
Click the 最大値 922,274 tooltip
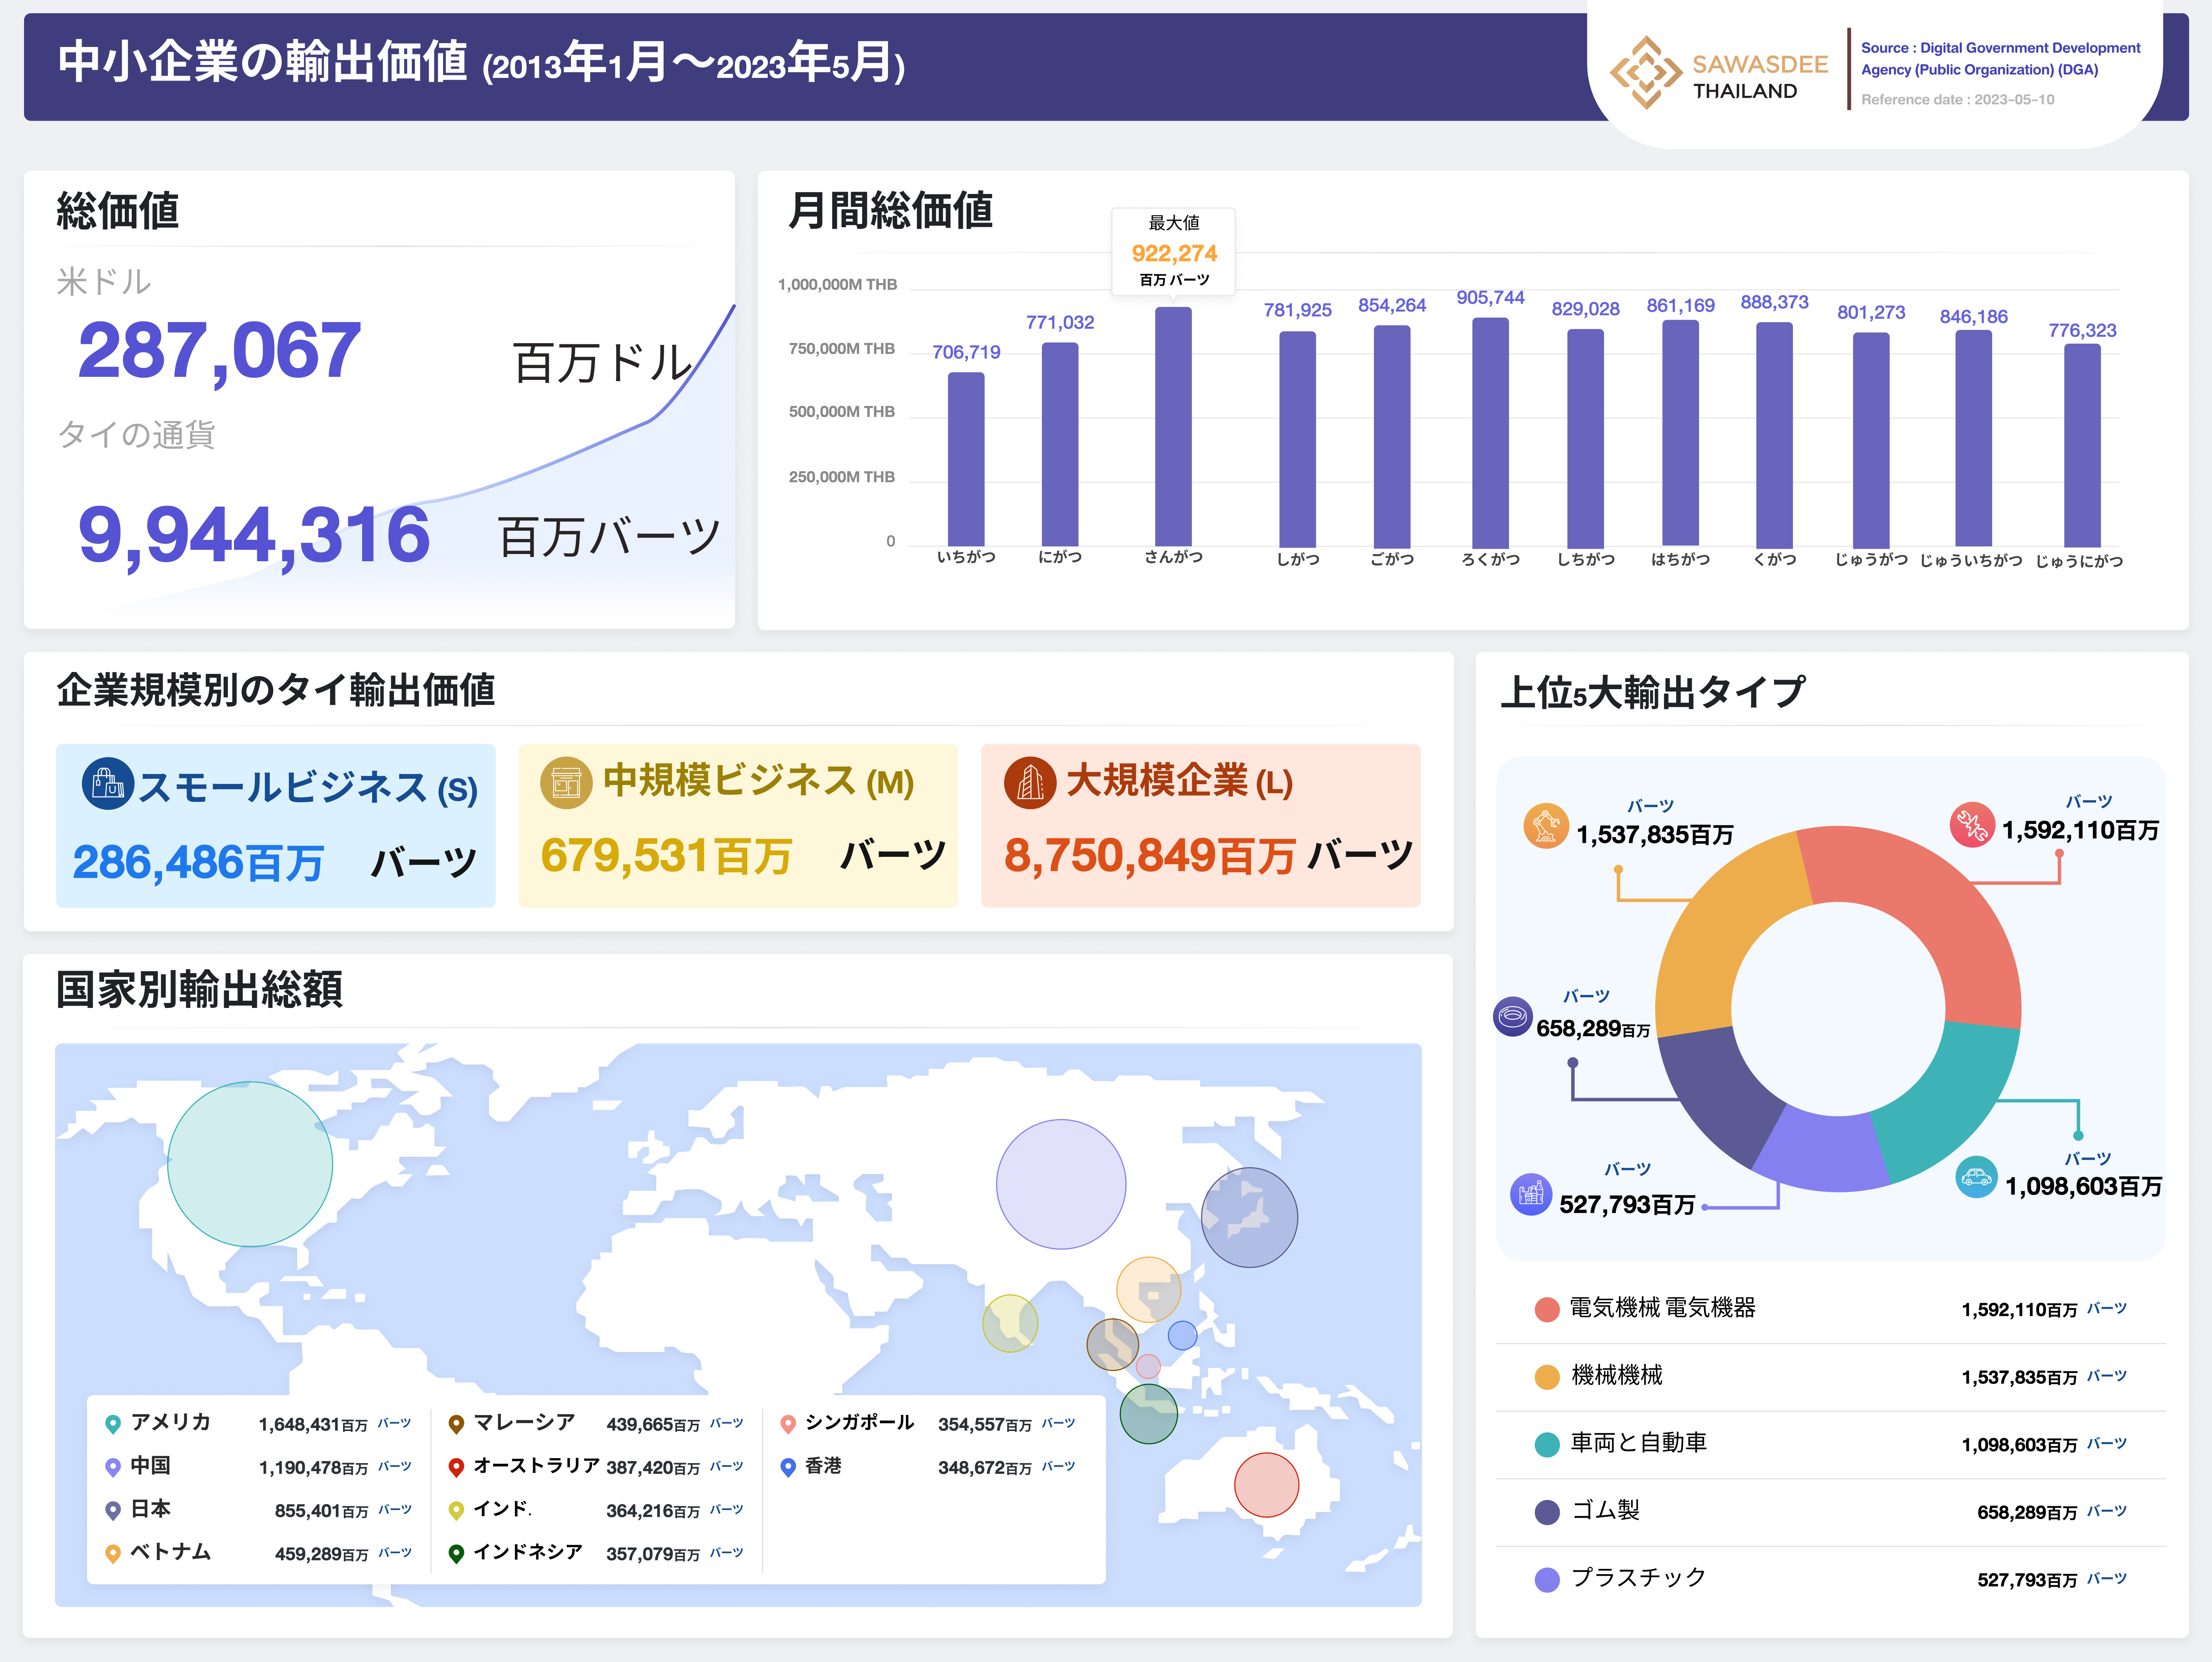[1174, 251]
